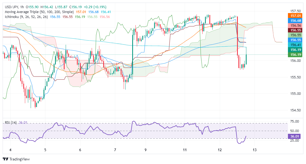Click the 154.50 price scale label

tap(295, 110)
